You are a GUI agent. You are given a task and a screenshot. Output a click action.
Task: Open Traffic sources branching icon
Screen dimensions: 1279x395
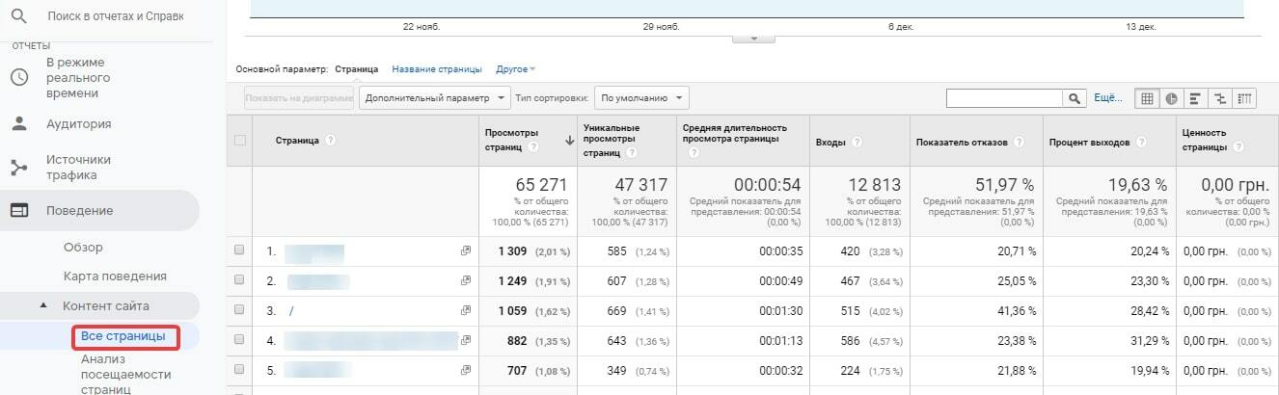18,168
